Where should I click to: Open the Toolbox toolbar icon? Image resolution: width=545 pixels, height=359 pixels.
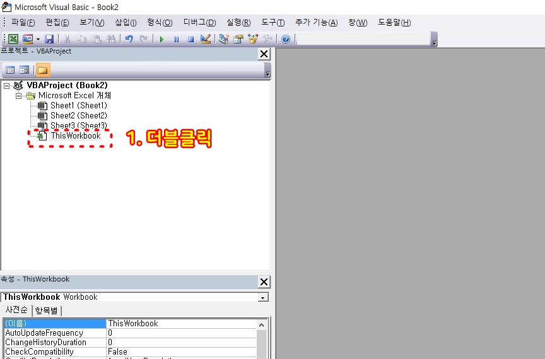click(267, 39)
